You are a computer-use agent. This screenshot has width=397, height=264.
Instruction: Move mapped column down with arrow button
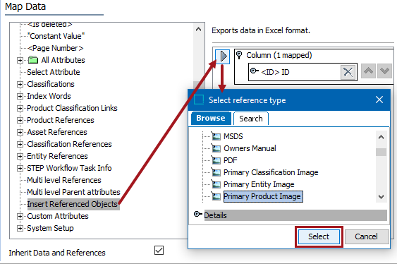click(384, 71)
